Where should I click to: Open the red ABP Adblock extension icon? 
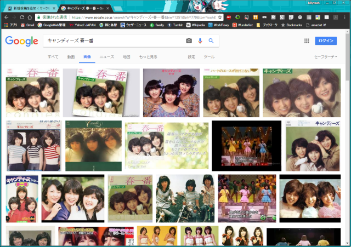click(229, 17)
